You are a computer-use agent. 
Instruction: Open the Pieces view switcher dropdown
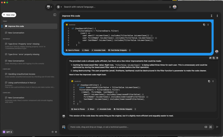click(49, 7)
